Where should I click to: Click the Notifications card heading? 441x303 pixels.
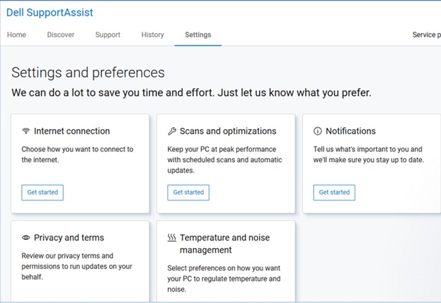[x=351, y=131]
